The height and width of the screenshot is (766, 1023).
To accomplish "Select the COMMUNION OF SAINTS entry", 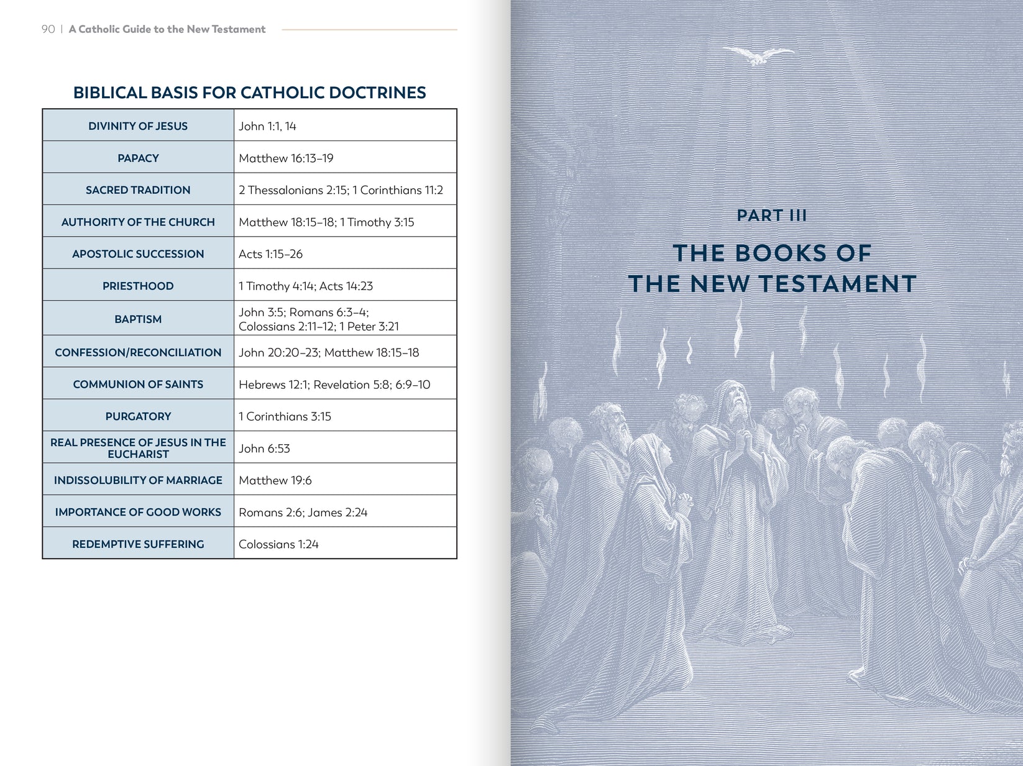I will click(x=138, y=384).
